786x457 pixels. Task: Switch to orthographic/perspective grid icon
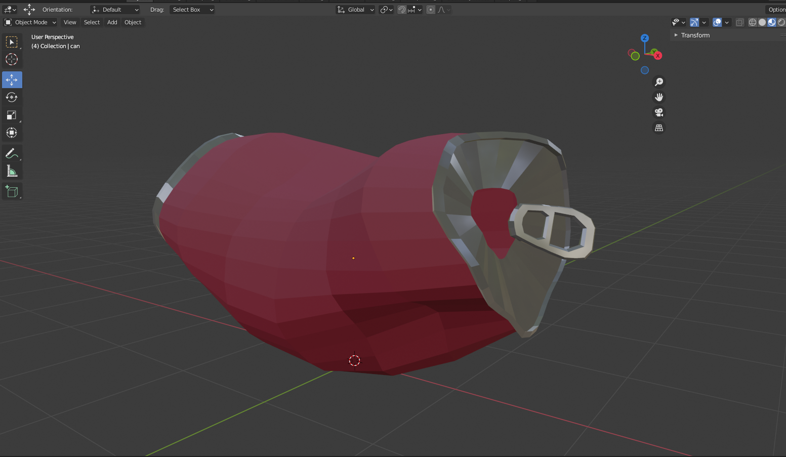pyautogui.click(x=659, y=128)
